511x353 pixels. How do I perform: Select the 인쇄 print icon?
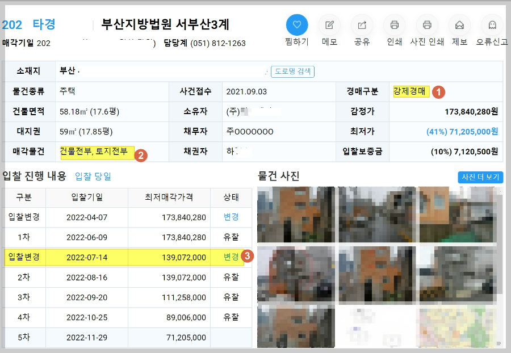tap(394, 25)
